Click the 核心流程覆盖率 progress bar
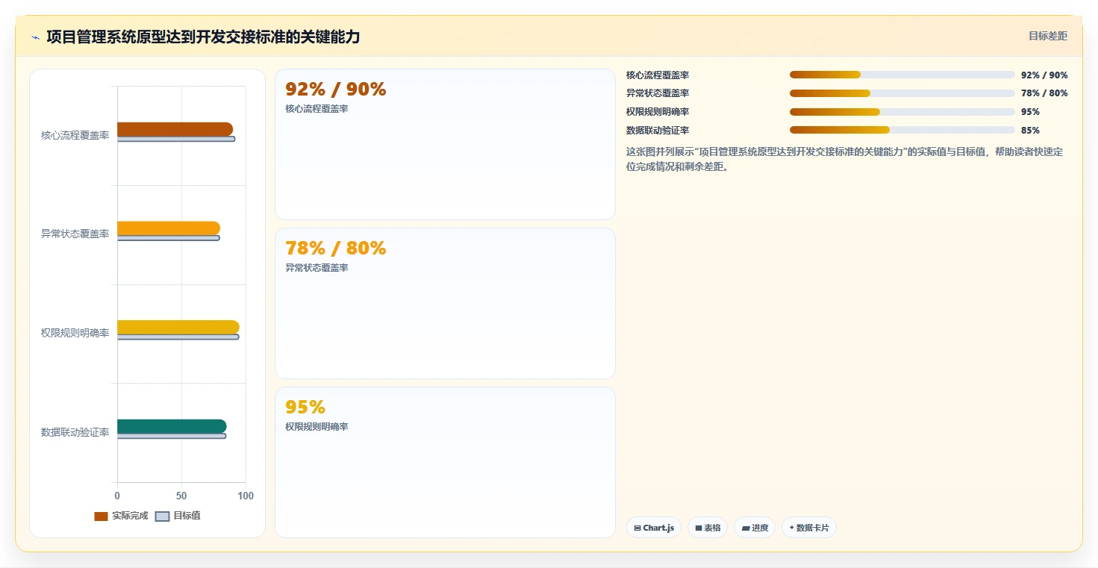This screenshot has width=1098, height=568. [902, 75]
